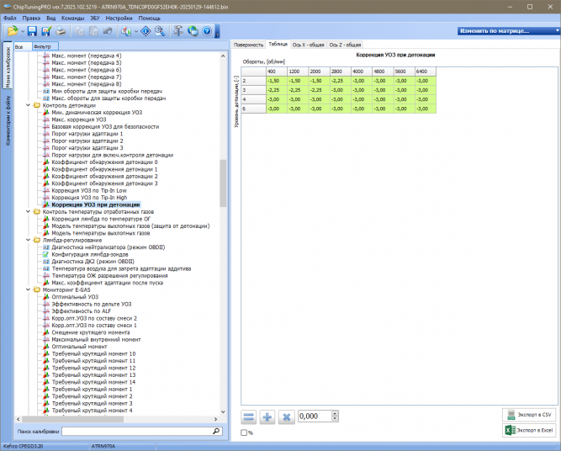Click the 'Экспорт в Excel' button
The height and width of the screenshot is (451, 561).
click(529, 430)
